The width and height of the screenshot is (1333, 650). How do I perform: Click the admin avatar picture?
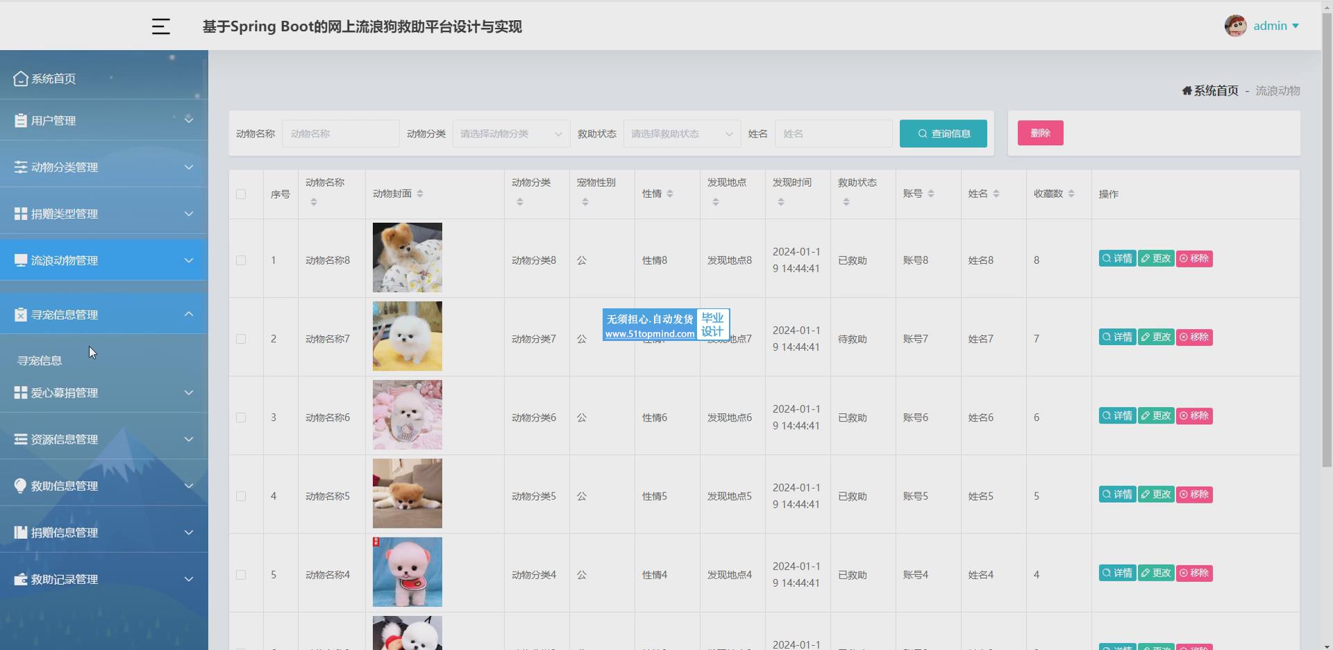pos(1236,26)
